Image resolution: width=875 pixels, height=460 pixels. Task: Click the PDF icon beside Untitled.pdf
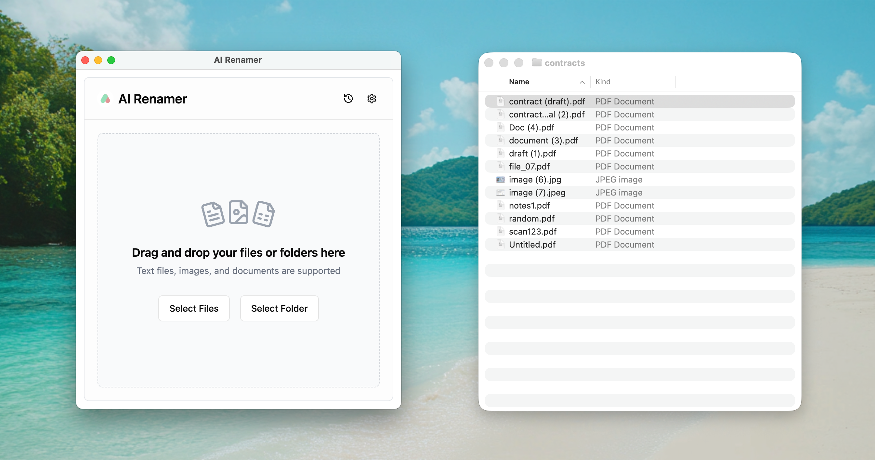pyautogui.click(x=500, y=244)
